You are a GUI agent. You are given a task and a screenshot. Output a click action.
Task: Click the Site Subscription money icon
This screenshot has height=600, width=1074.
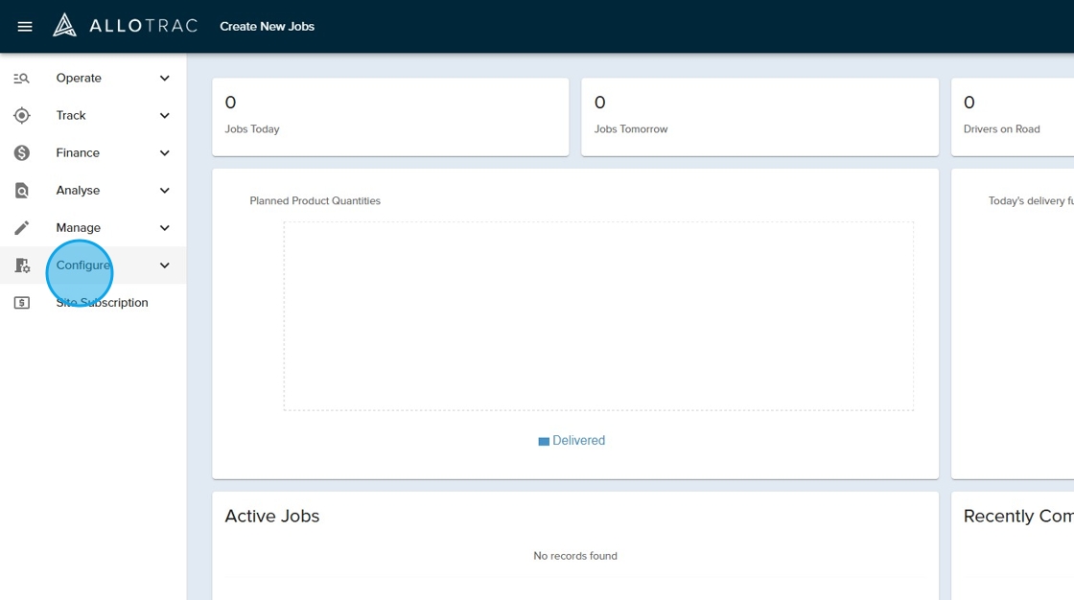click(x=22, y=303)
